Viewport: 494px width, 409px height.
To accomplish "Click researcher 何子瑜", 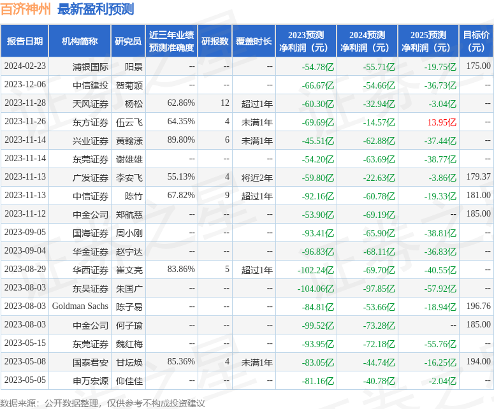I will (x=129, y=326).
